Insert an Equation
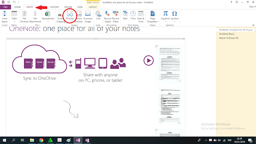The image size is (256, 144). (x=165, y=17)
